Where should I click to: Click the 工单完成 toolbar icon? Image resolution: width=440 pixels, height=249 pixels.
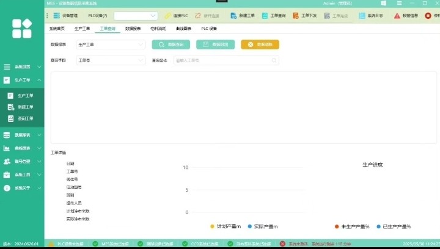[x=327, y=16]
